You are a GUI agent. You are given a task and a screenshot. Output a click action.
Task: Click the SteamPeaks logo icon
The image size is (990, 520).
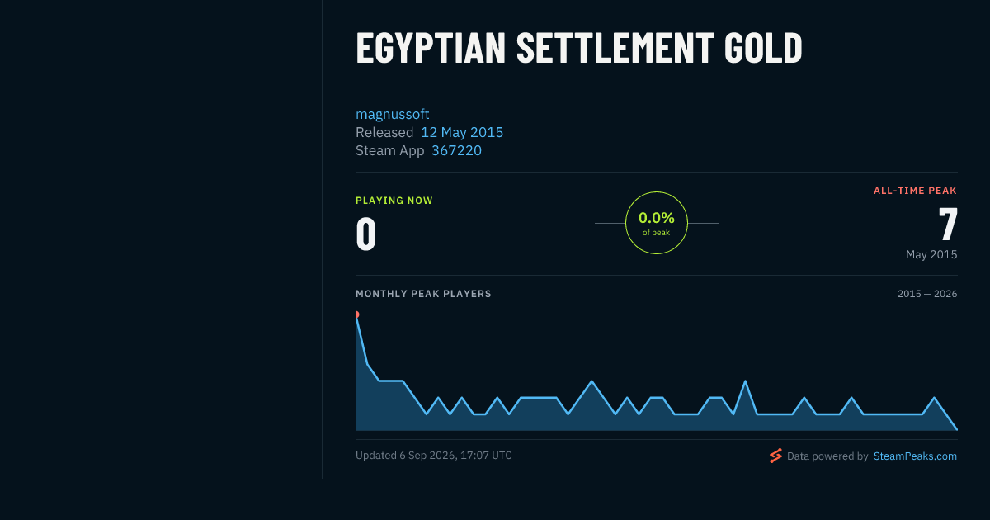point(775,456)
